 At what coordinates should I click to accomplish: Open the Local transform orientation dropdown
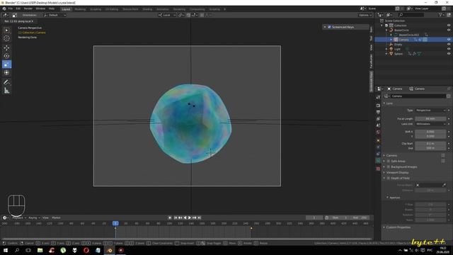tap(167, 15)
